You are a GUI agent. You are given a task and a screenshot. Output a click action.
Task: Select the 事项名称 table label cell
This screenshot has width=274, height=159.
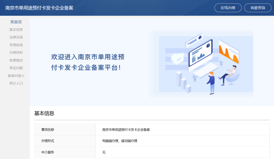click(x=65, y=130)
